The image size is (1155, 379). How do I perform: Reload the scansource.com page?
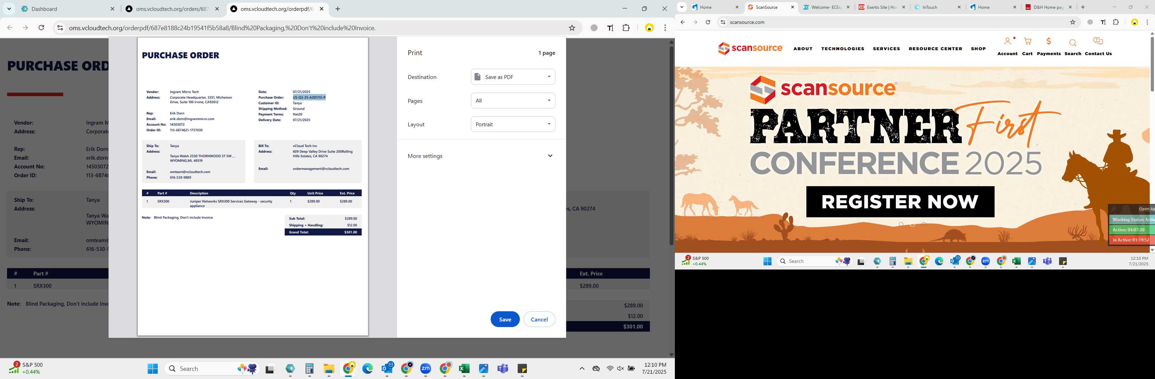point(708,22)
